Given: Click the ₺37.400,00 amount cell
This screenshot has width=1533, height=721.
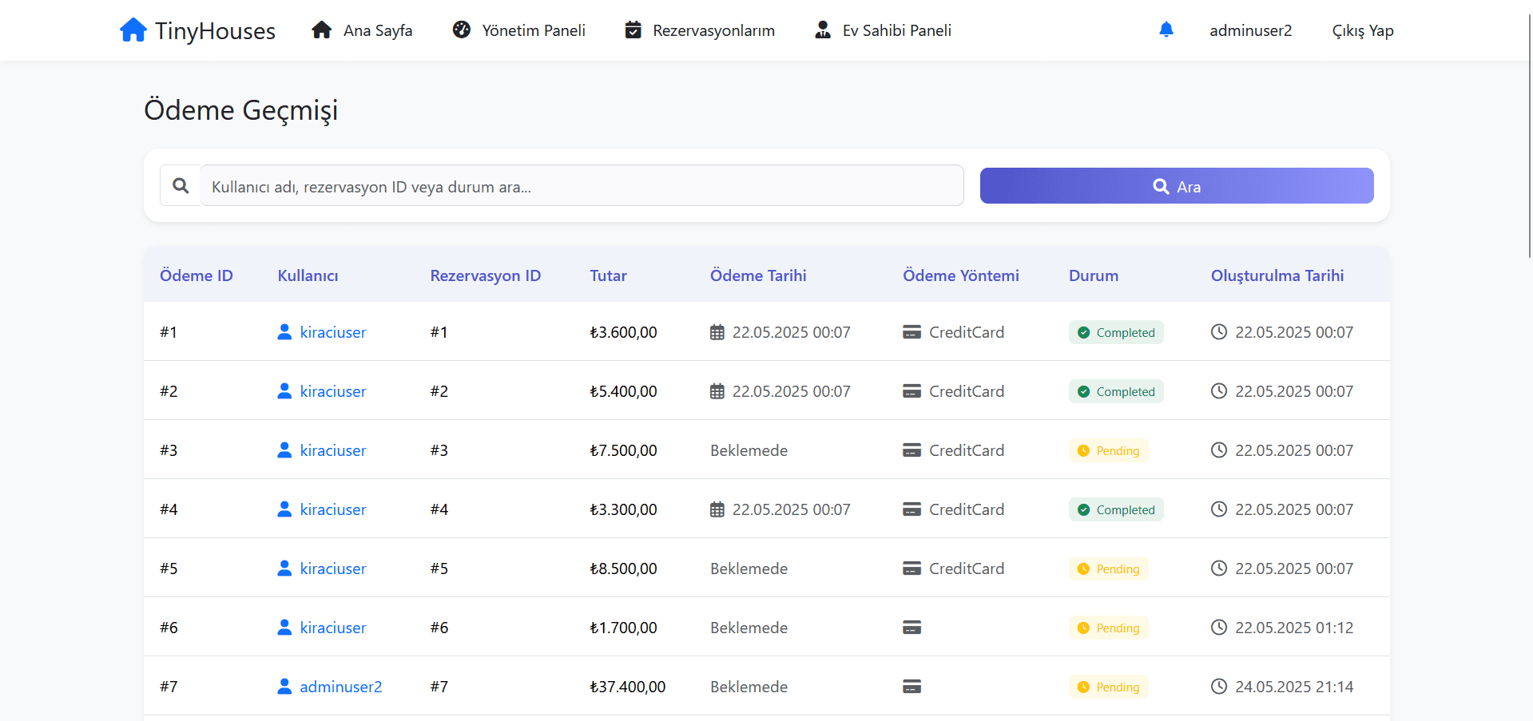Looking at the screenshot, I should click(628, 687).
